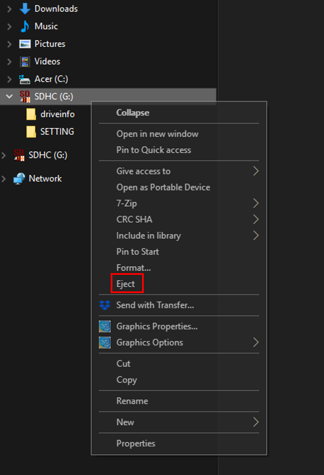Expand the Downloads tree node chevron
This screenshot has height=475, width=324.
[9, 9]
